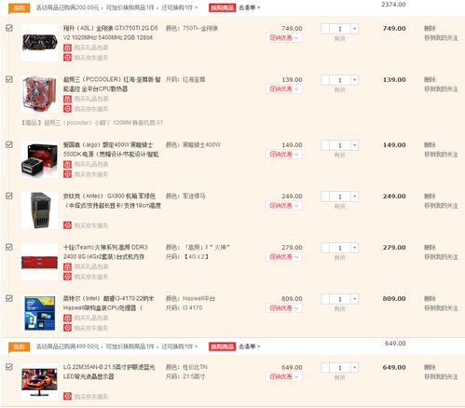Click gift-wrap icon under PCCOOLER CPU cooler
The image size is (465, 408).
pyautogui.click(x=67, y=99)
